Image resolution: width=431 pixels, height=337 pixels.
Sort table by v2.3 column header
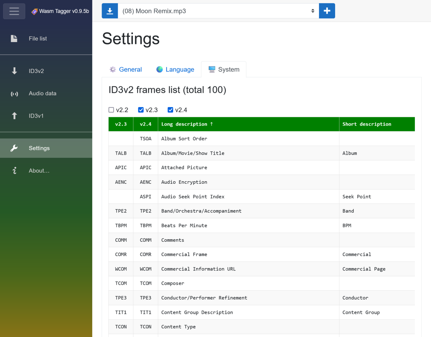click(121, 124)
